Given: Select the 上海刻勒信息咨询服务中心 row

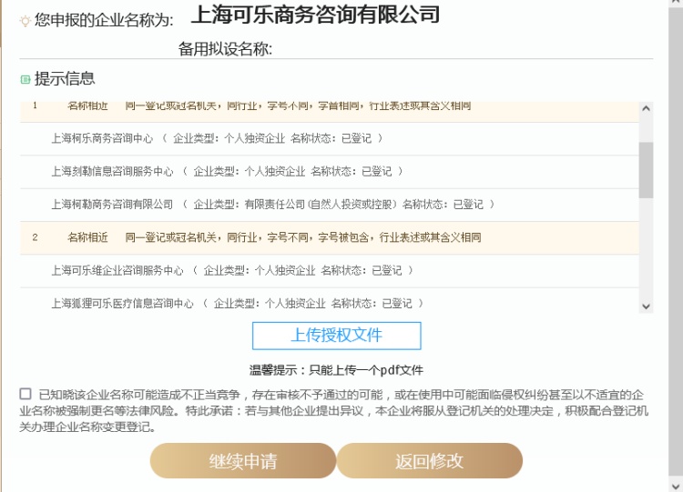Looking at the screenshot, I should [x=112, y=171].
